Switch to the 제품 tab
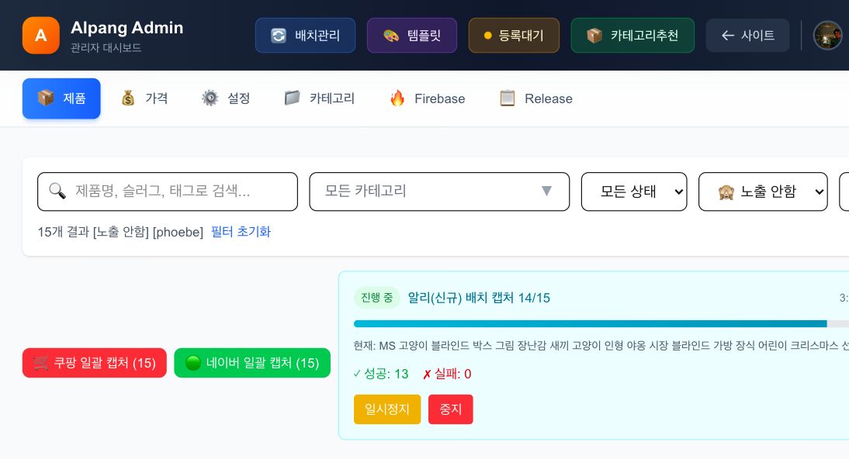 [61, 98]
